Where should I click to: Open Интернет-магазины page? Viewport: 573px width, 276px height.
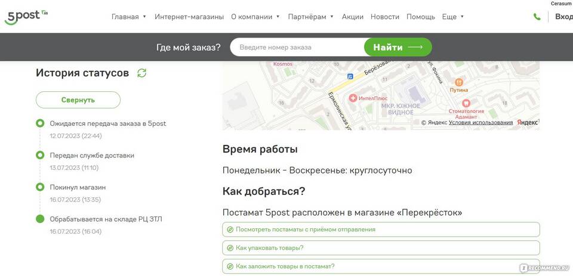point(189,17)
